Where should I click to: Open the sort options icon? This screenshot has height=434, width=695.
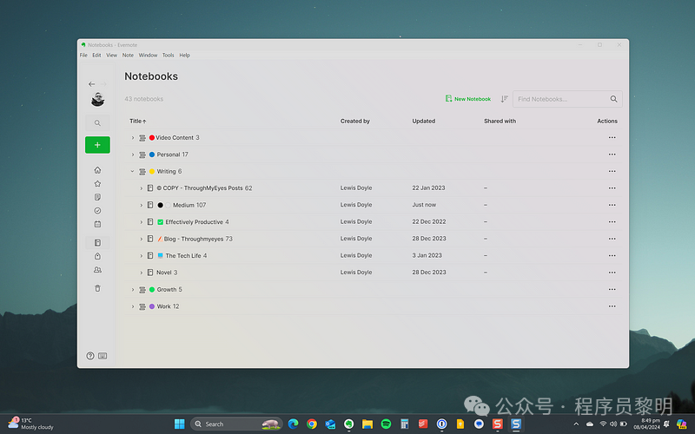pos(504,99)
